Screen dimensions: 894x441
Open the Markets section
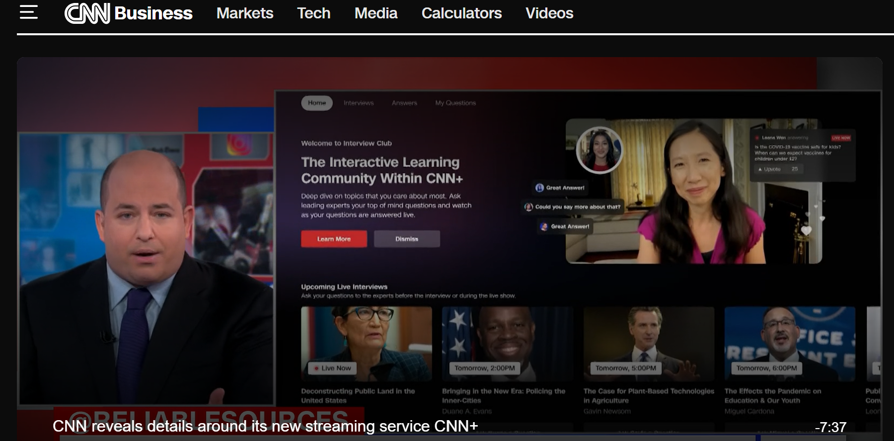245,13
